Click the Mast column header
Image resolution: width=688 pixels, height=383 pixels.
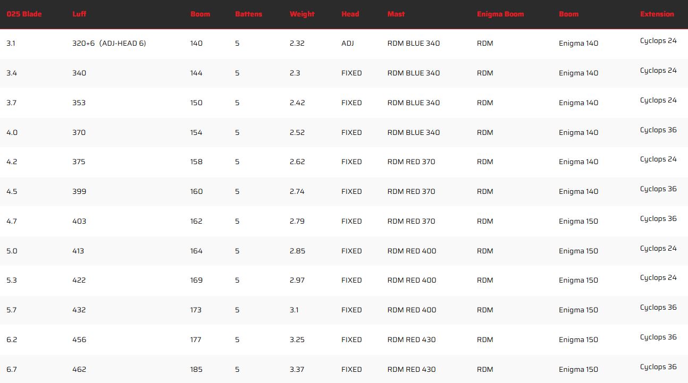(396, 14)
